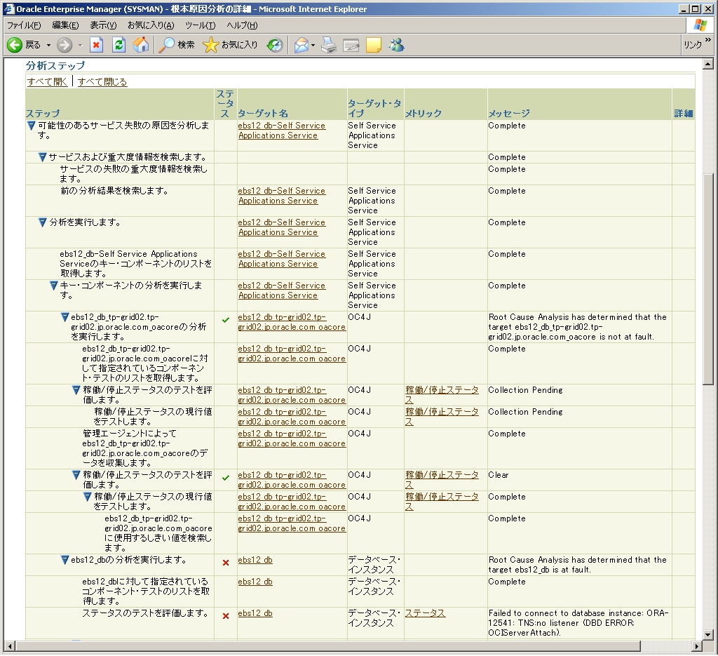Collapse 稼働/停止ステータスの現行値 step with Complete message
718x656 pixels.
coord(88,497)
